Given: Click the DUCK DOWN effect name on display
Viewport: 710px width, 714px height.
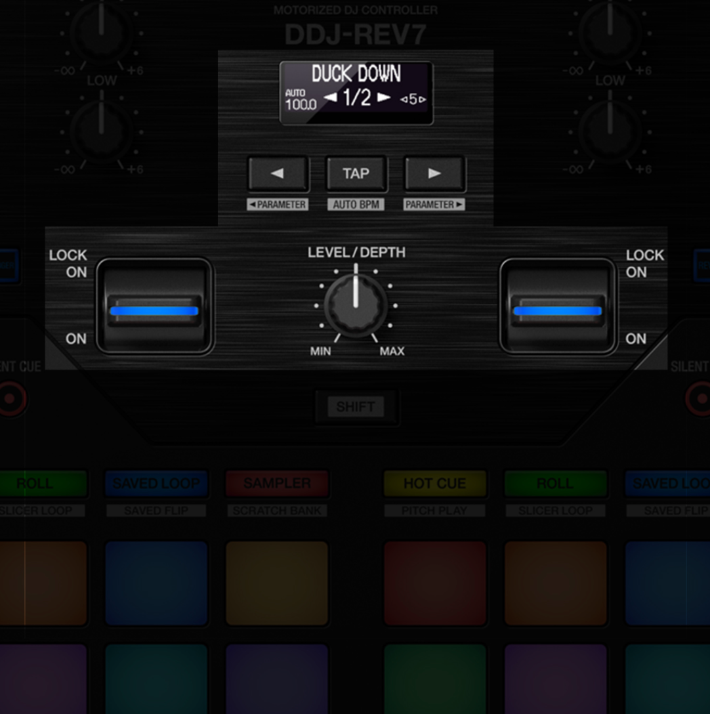Looking at the screenshot, I should (356, 73).
